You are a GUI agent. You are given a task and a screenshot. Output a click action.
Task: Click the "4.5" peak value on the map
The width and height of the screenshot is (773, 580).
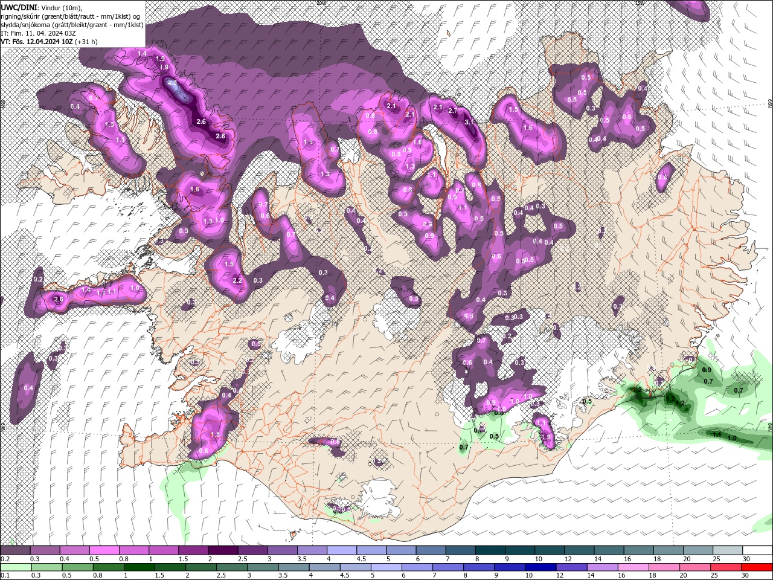[x=172, y=83]
